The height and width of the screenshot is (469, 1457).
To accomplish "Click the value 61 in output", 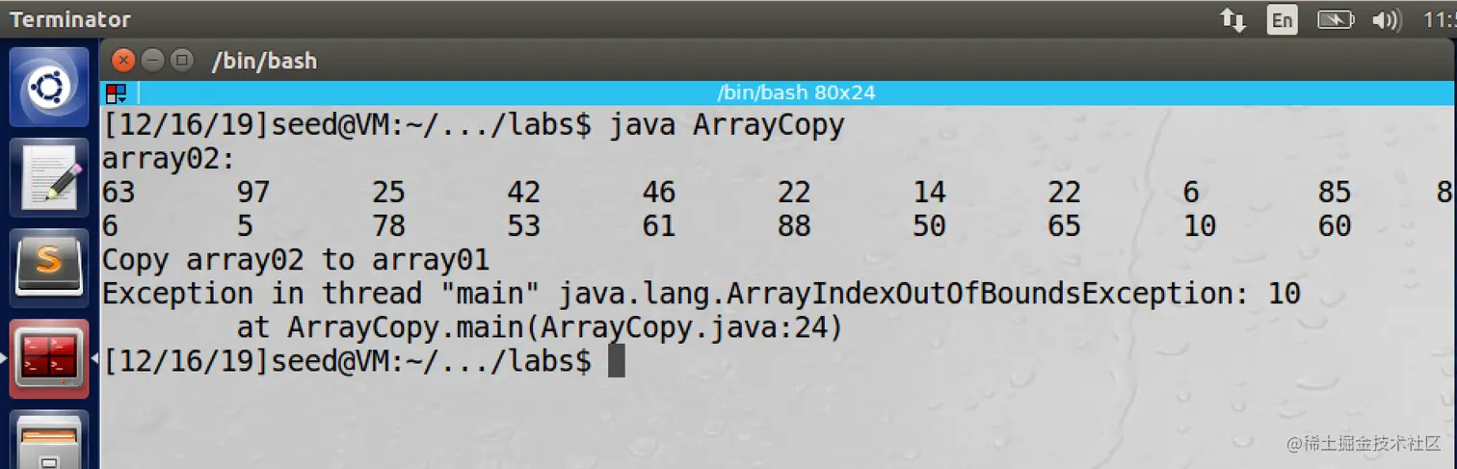I will coord(659,226).
